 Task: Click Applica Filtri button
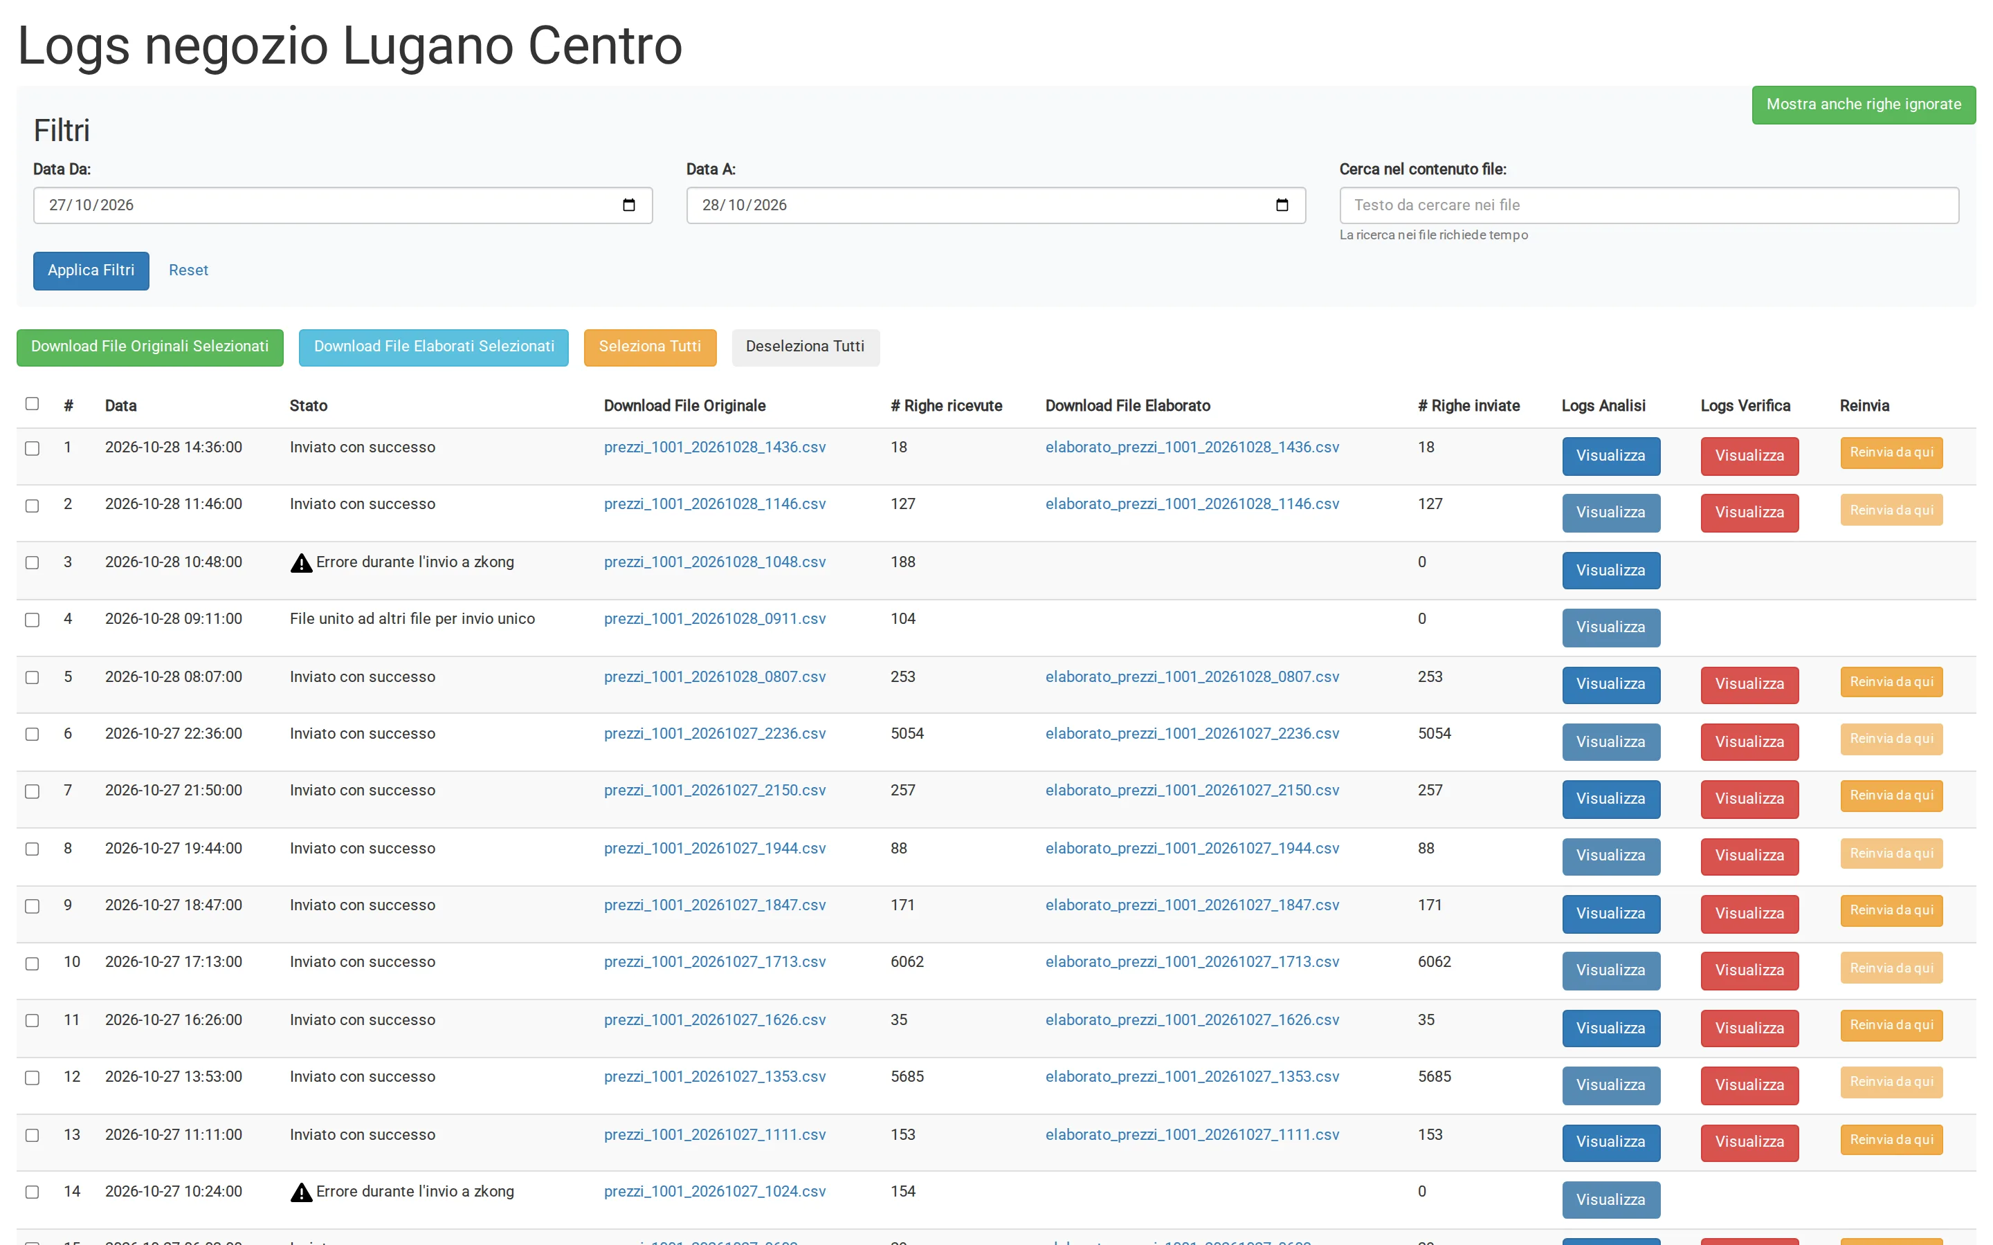(91, 271)
